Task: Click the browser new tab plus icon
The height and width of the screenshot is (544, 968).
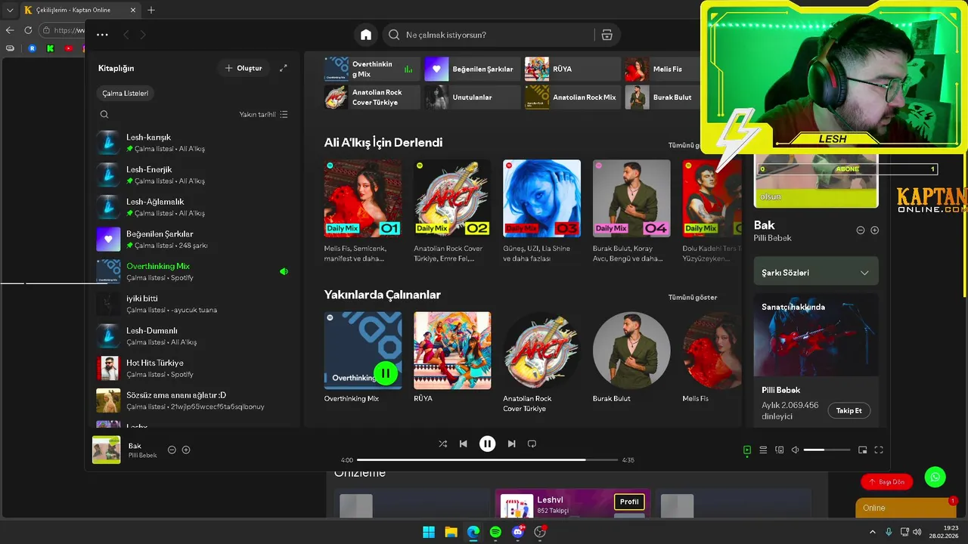Action: [x=151, y=10]
